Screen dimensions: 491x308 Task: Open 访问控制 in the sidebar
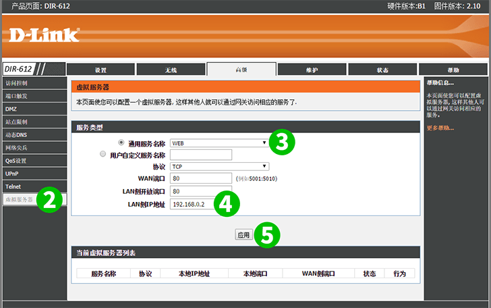coord(34,83)
